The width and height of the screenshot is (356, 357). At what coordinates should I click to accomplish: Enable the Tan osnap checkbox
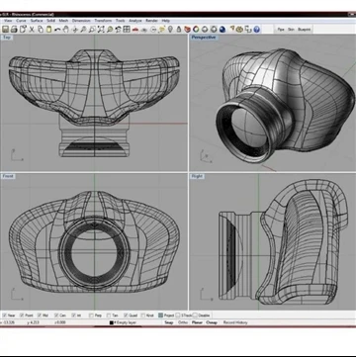[109, 315]
